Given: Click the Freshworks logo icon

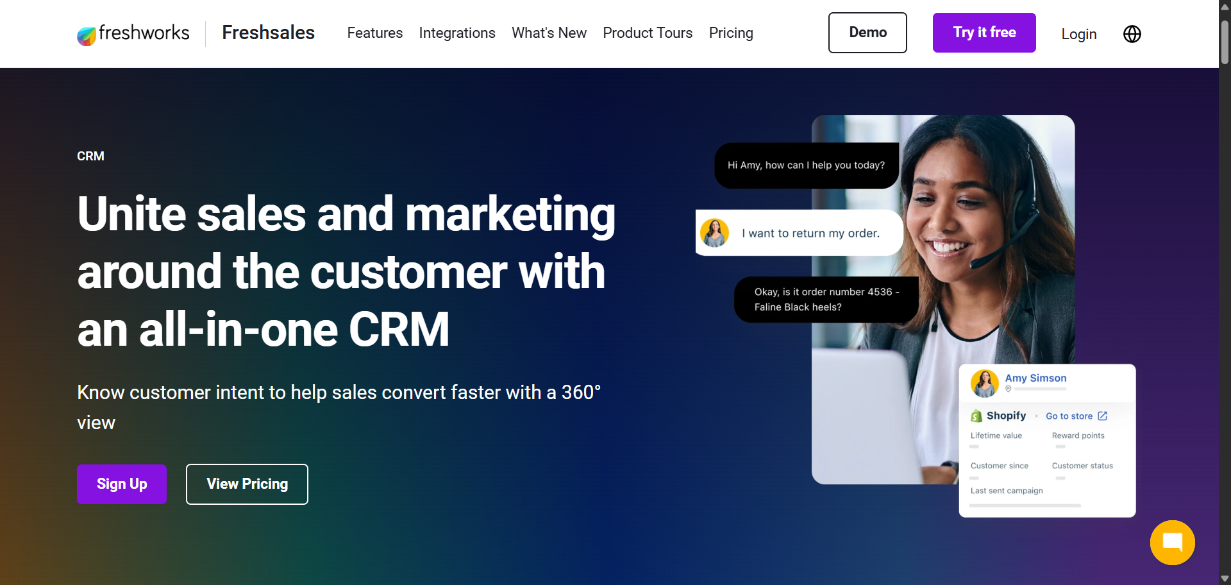Looking at the screenshot, I should pos(87,36).
